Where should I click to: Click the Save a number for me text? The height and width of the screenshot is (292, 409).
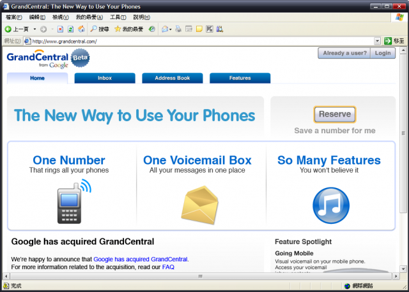click(x=335, y=131)
